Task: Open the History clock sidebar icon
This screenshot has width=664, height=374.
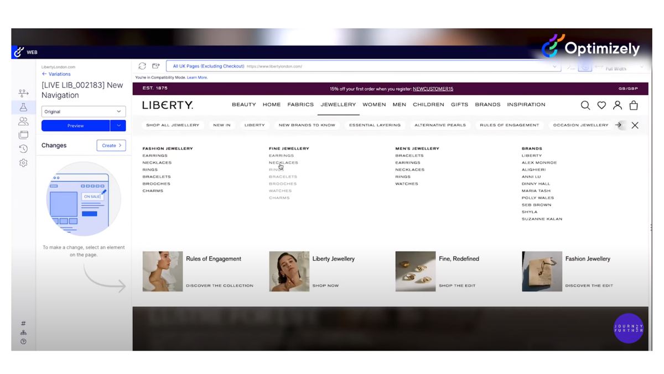Action: 23,149
